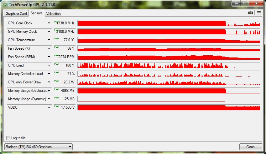Click the Memory Controller Load history graph
This screenshot has width=266, height=154.
(x=169, y=74)
